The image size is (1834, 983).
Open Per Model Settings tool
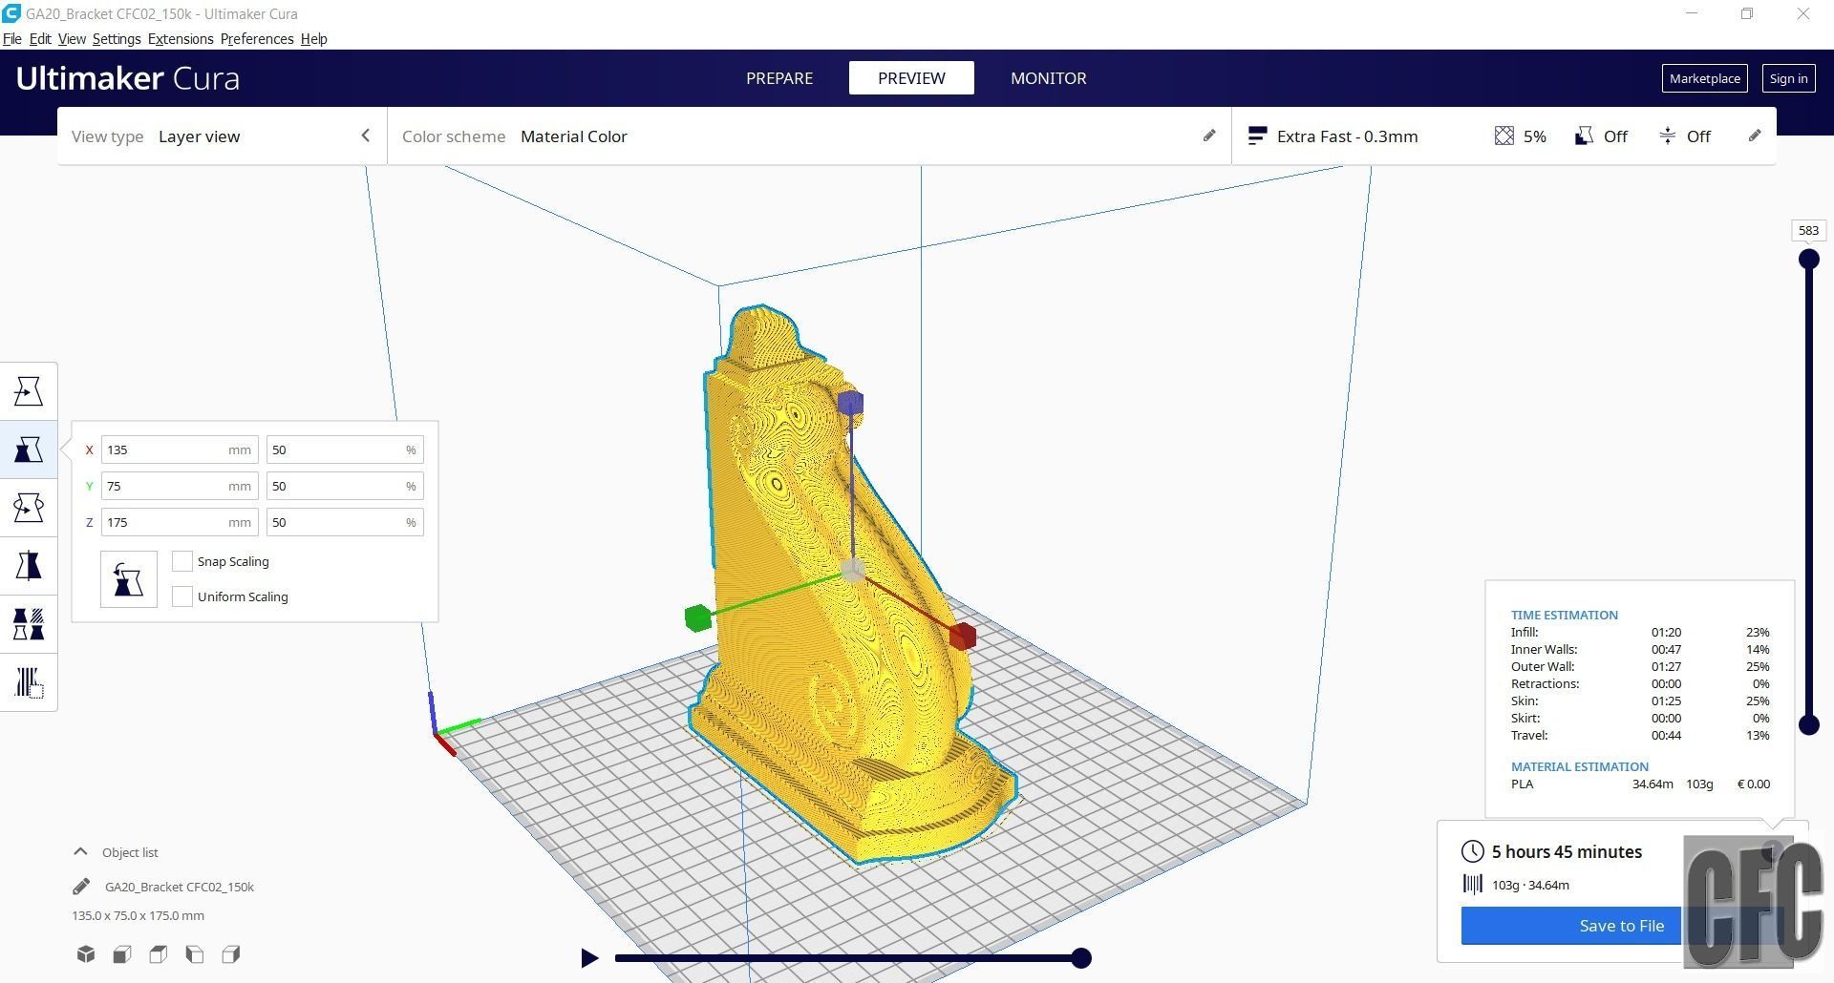pyautogui.click(x=29, y=624)
